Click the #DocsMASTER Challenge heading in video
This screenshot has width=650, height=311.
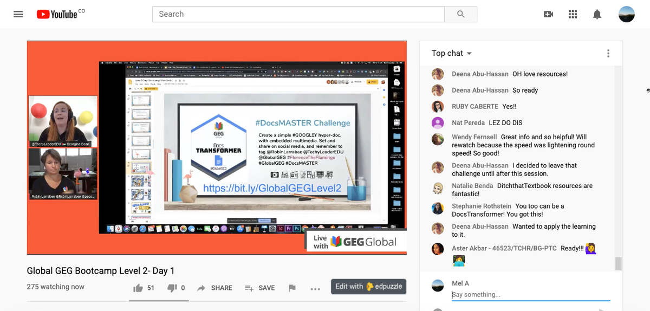pyautogui.click(x=303, y=123)
